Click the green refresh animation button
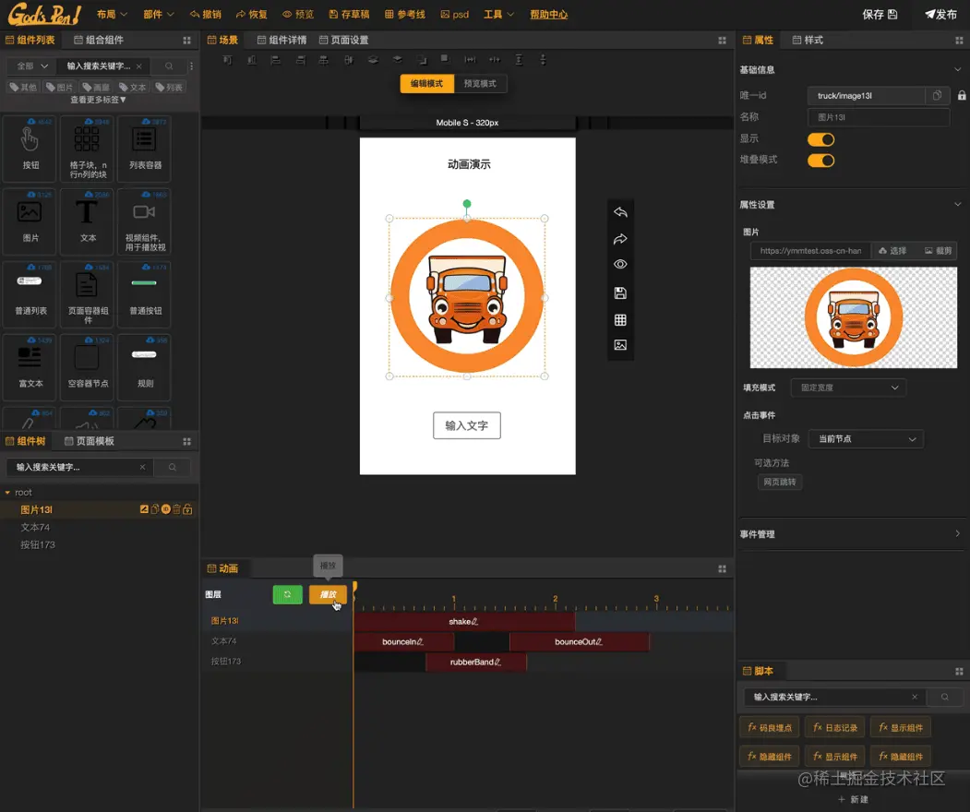This screenshot has height=812, width=970. coord(288,594)
